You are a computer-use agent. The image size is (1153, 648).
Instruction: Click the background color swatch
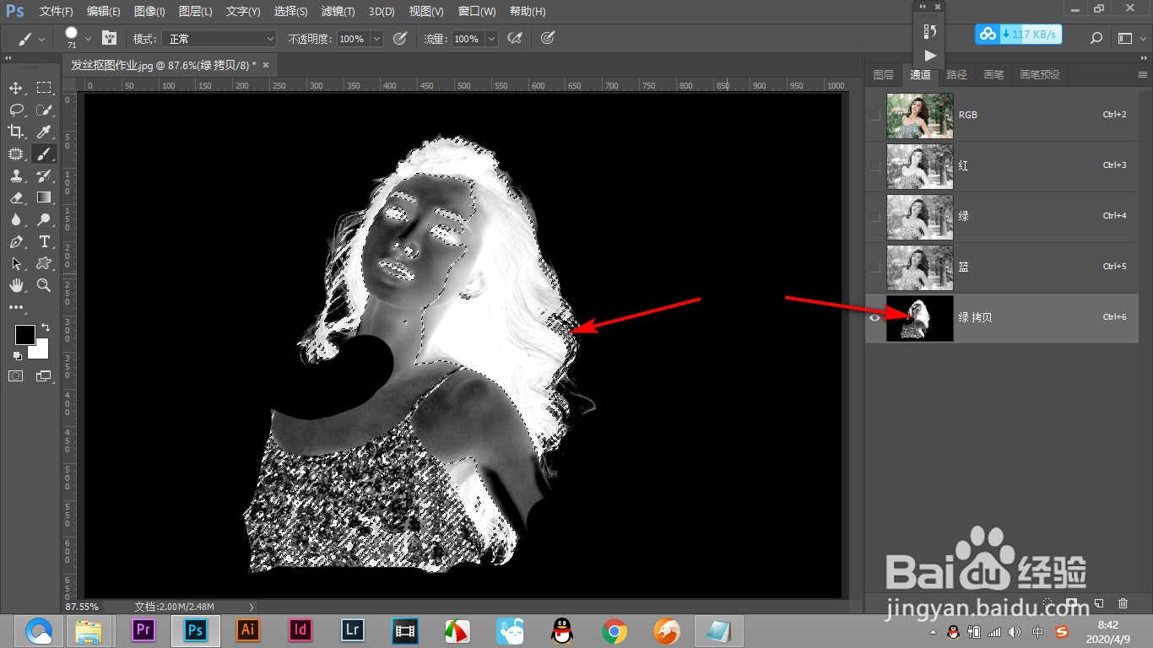click(x=40, y=349)
